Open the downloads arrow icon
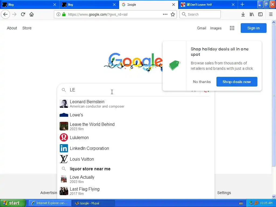 point(243,14)
